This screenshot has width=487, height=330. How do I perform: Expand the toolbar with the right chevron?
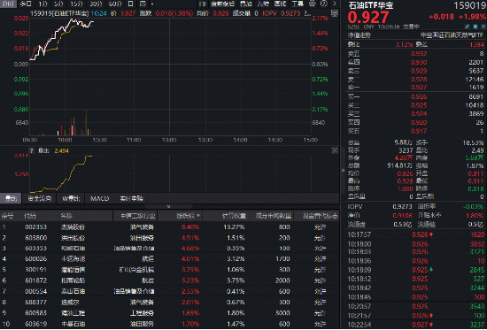(335, 4)
